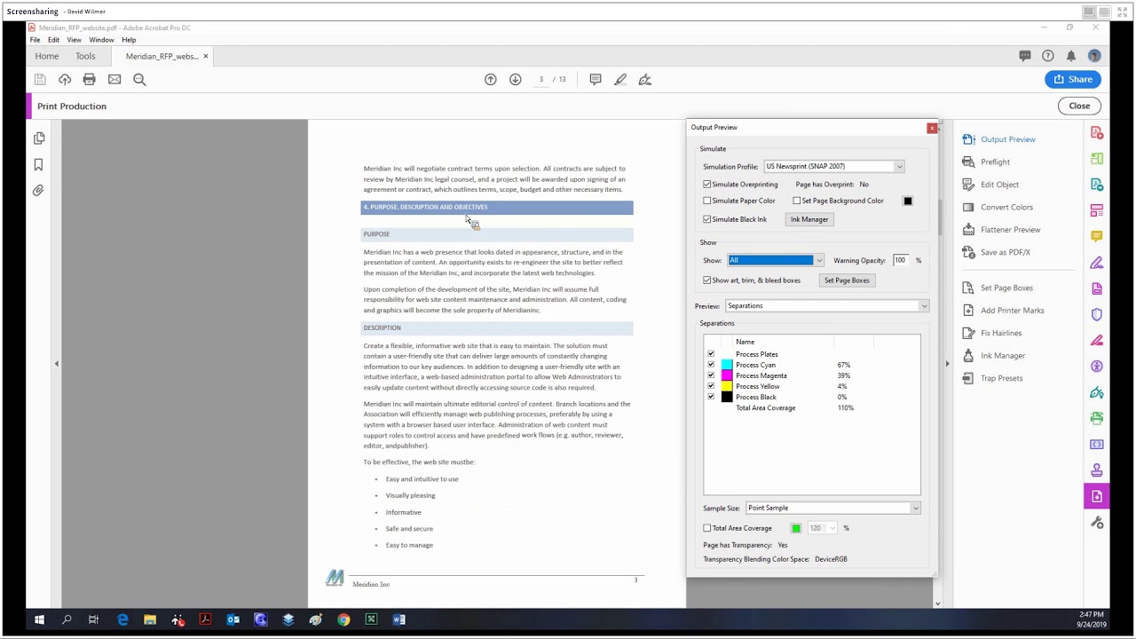Open the Help question mark icon
Image resolution: width=1136 pixels, height=639 pixels.
coord(1048,55)
